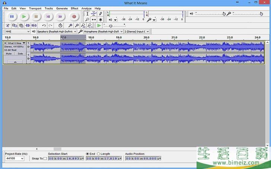Select the Multi-Tool (asterisk) mode
The image size is (271, 169).
coord(101,19)
